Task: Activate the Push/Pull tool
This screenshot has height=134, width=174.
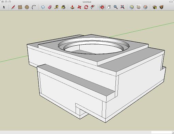Action: pos(72,7)
